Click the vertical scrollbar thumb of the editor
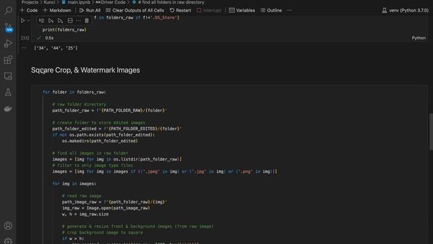This screenshot has width=433, height=244. pyautogui.click(x=431, y=132)
